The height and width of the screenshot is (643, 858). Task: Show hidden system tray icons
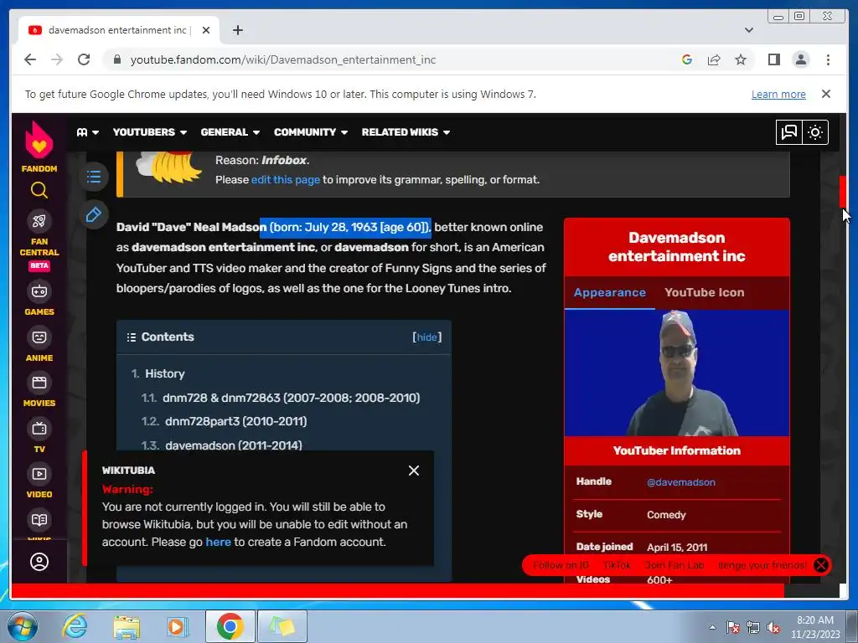tap(712, 627)
